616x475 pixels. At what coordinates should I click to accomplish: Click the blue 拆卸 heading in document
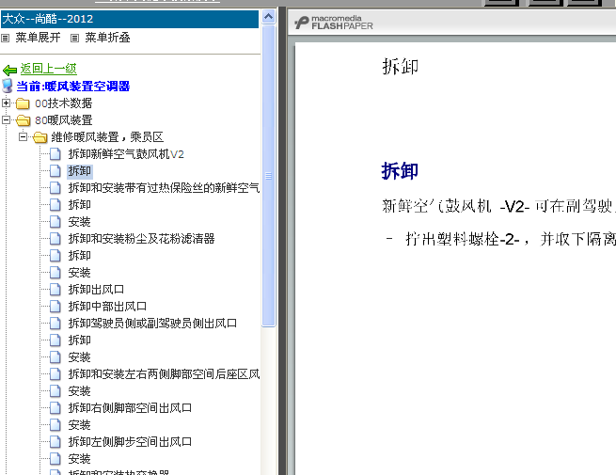click(x=400, y=171)
